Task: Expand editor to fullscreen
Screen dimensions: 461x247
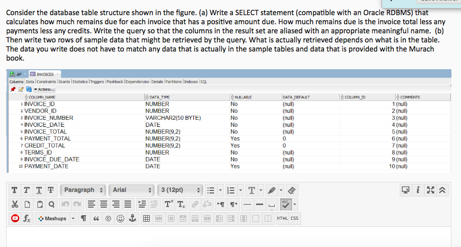Action: [431, 190]
